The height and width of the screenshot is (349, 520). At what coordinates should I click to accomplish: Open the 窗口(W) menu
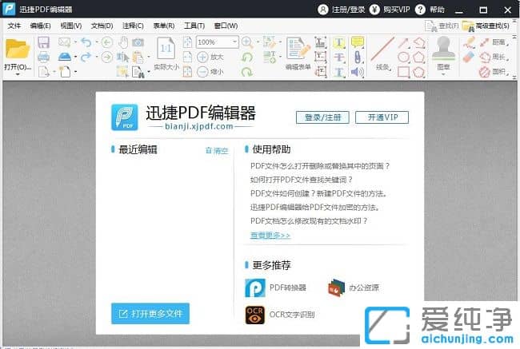pyautogui.click(x=226, y=26)
